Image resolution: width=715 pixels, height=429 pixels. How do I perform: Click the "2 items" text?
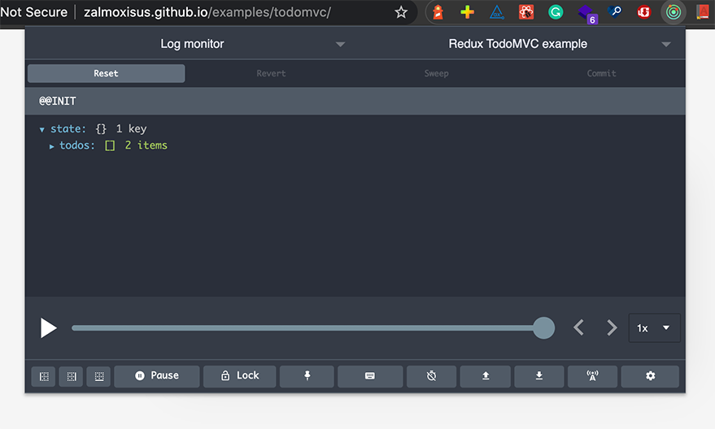[146, 145]
